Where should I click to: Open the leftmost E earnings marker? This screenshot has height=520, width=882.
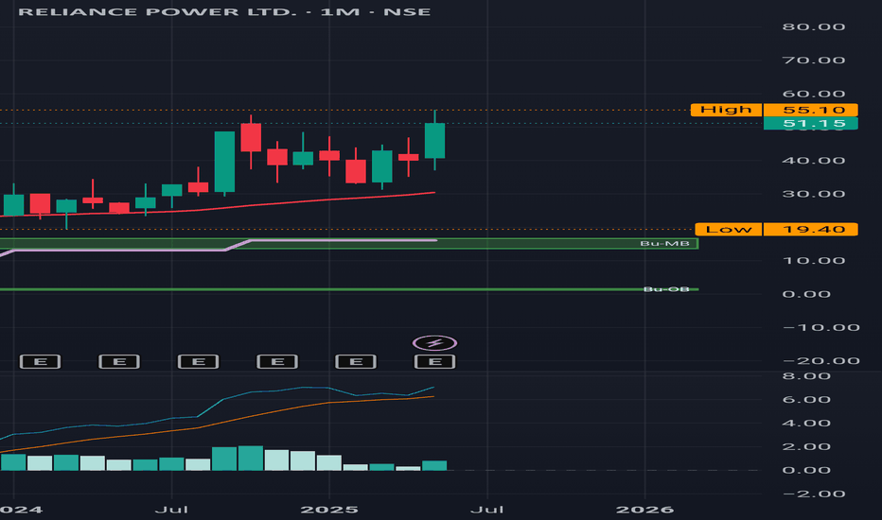pos(40,361)
